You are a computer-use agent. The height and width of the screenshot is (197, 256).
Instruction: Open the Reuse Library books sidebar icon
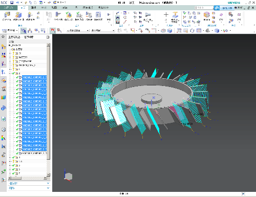pos(4,97)
